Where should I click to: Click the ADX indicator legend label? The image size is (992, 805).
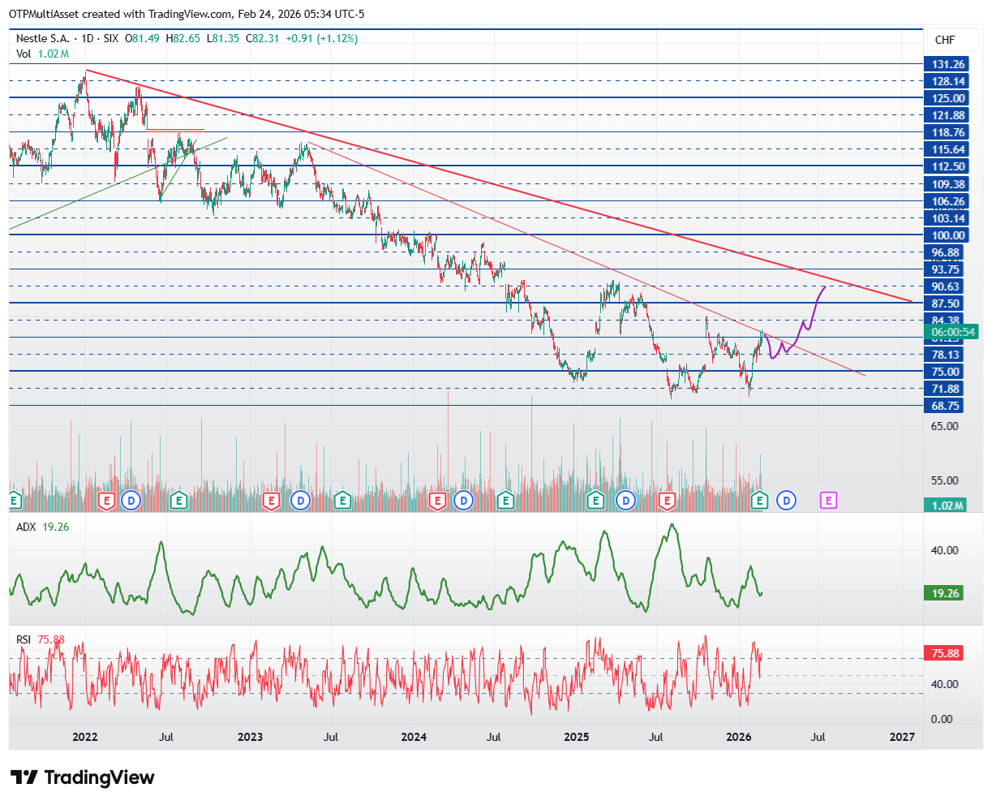click(x=26, y=527)
